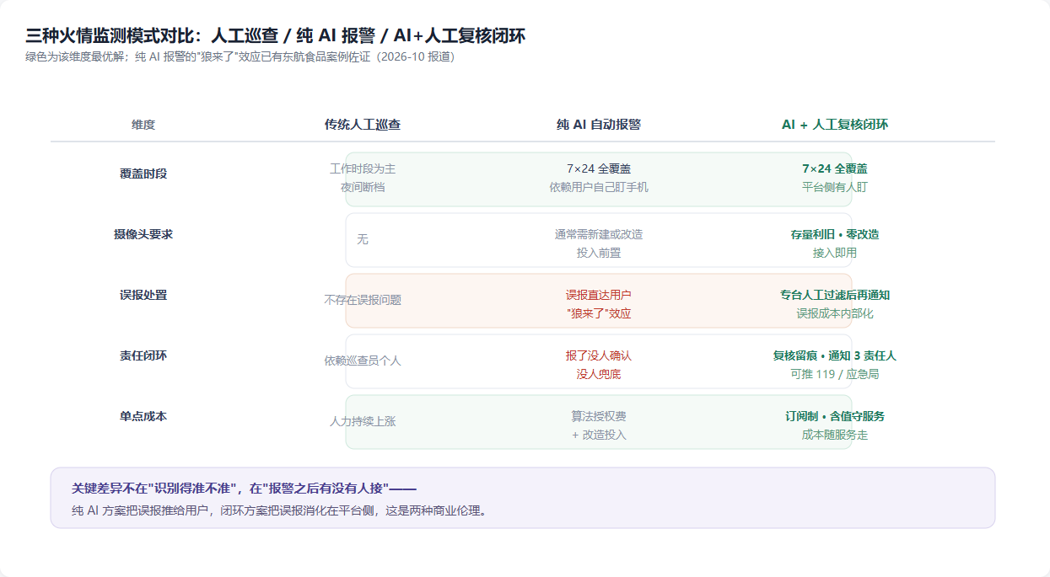Click the "无" cell in 摄像头要求 row
Viewport: 1050px width, 577px height.
coord(363,239)
